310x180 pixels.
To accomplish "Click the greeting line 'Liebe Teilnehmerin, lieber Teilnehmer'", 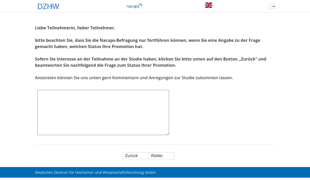I will click(75, 28).
